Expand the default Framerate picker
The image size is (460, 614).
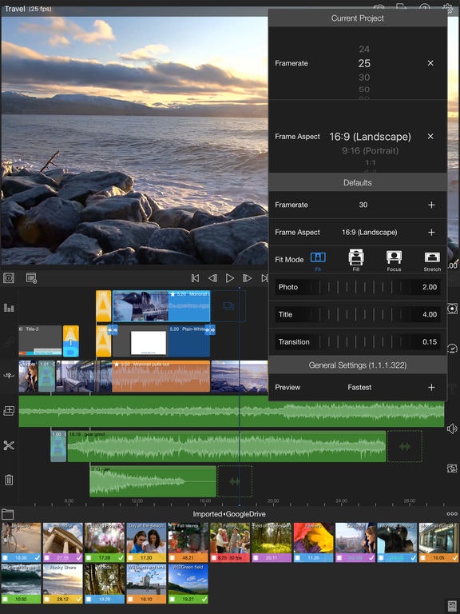coord(431,205)
